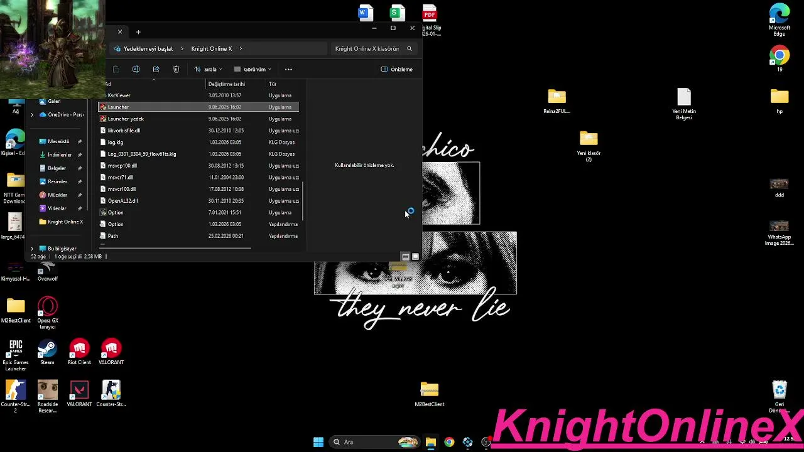This screenshot has width=804, height=452.
Task: Expand the Bu bilgisayar tree node
Action: tap(32, 249)
